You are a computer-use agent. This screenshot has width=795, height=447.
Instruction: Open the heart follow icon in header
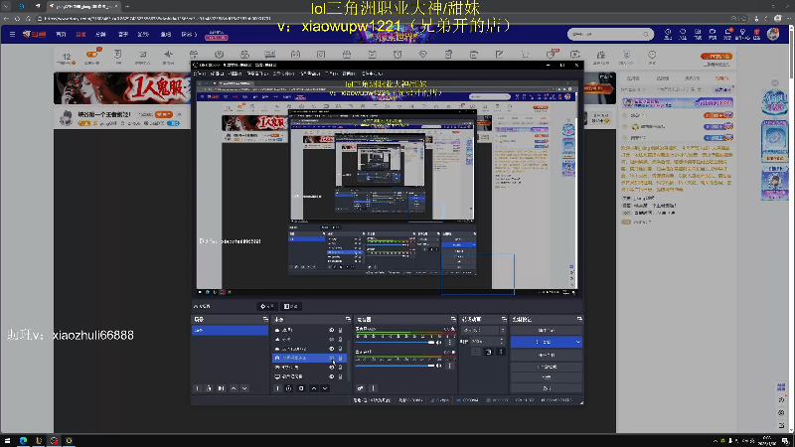pos(683,34)
